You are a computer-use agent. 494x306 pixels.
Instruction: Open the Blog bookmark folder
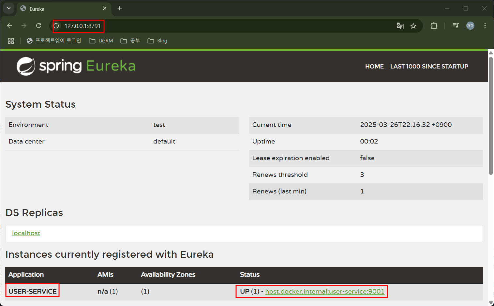(x=157, y=41)
